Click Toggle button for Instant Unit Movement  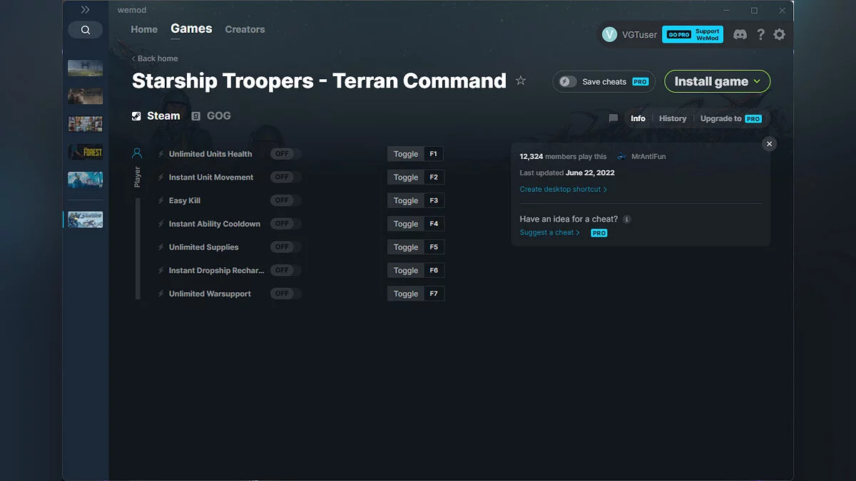point(406,177)
